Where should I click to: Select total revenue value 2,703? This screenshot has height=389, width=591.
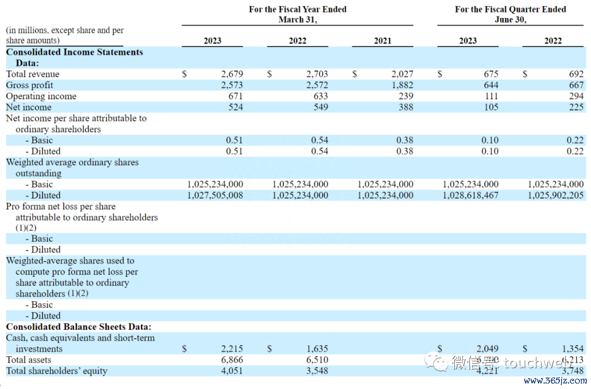pos(317,74)
